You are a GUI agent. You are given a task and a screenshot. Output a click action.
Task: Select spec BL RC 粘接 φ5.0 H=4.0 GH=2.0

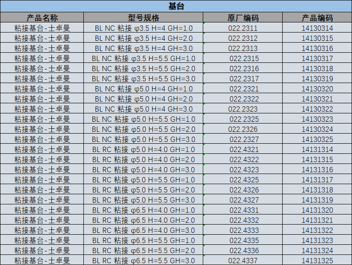[144, 159]
